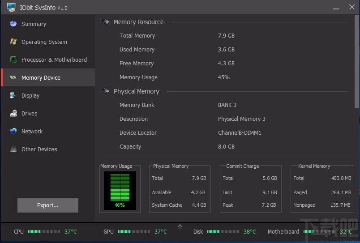
Task: Click the Memory Resource section chip icon
Action: [x=105, y=22]
